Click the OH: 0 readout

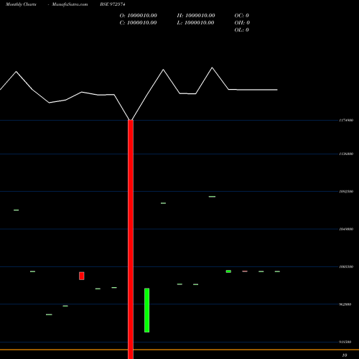(x=242, y=23)
